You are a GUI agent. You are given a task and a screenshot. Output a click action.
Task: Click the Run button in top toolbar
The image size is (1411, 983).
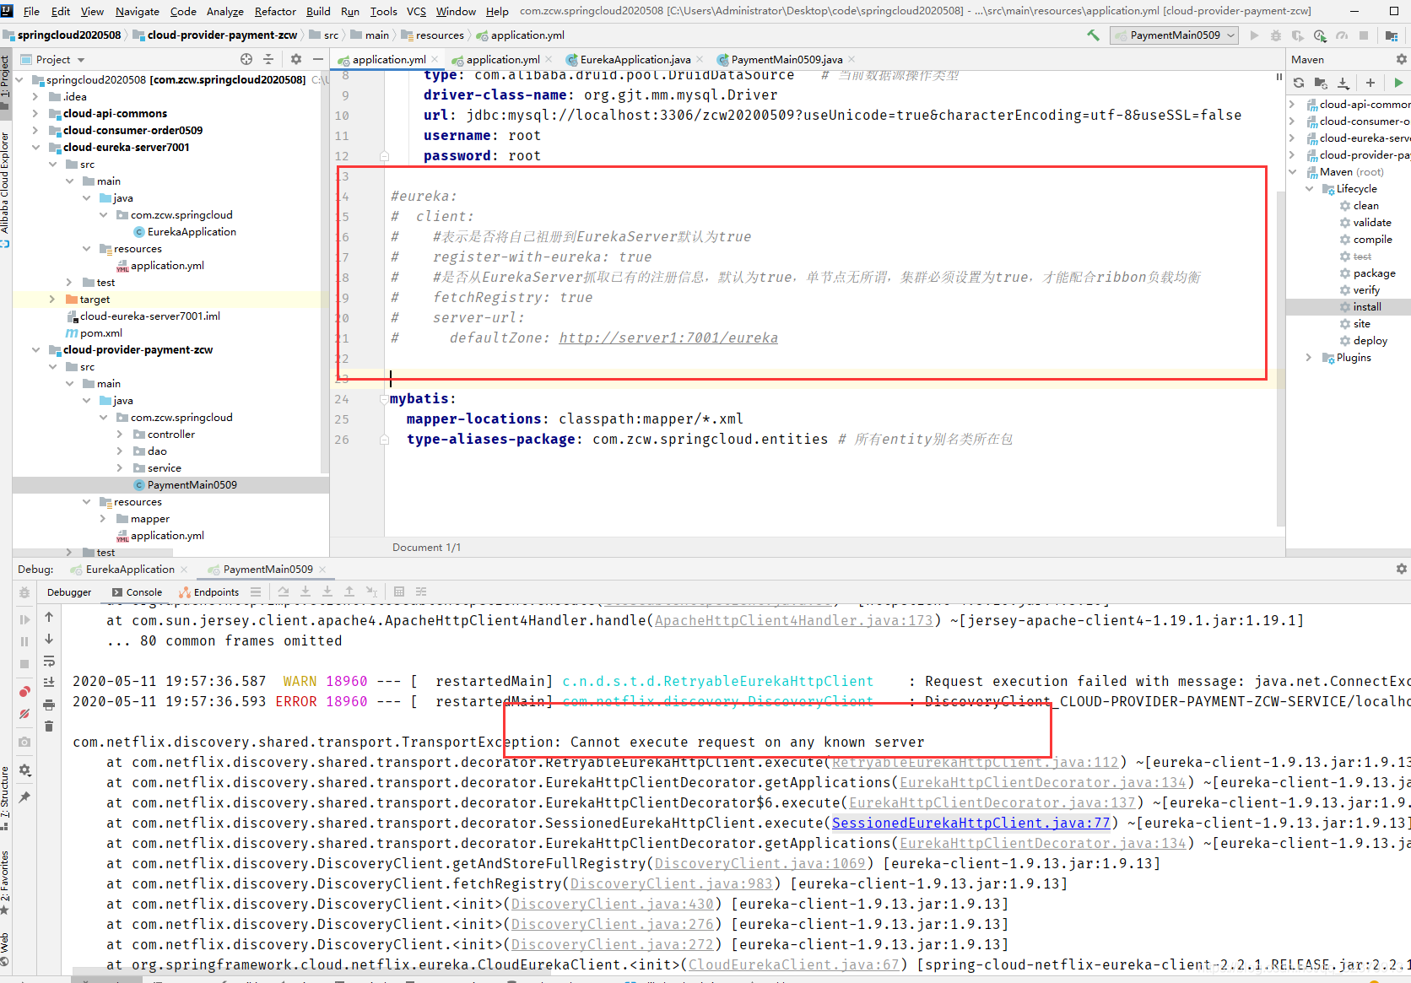point(1254,35)
